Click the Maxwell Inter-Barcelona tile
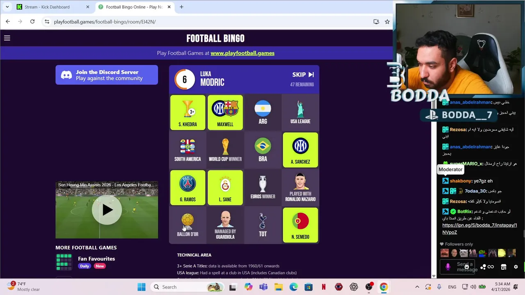Image resolution: width=525 pixels, height=295 pixels. (x=225, y=113)
